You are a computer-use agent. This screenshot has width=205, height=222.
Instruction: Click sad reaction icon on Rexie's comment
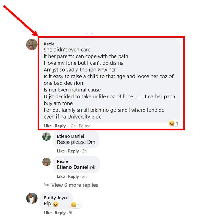[172, 124]
